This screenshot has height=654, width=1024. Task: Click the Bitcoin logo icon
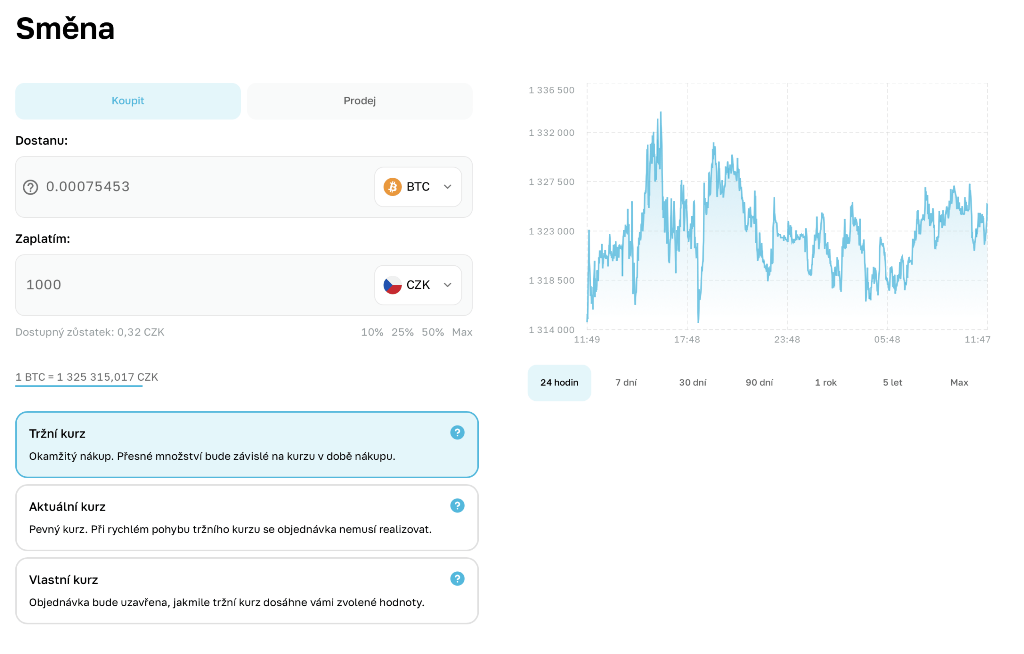[392, 187]
